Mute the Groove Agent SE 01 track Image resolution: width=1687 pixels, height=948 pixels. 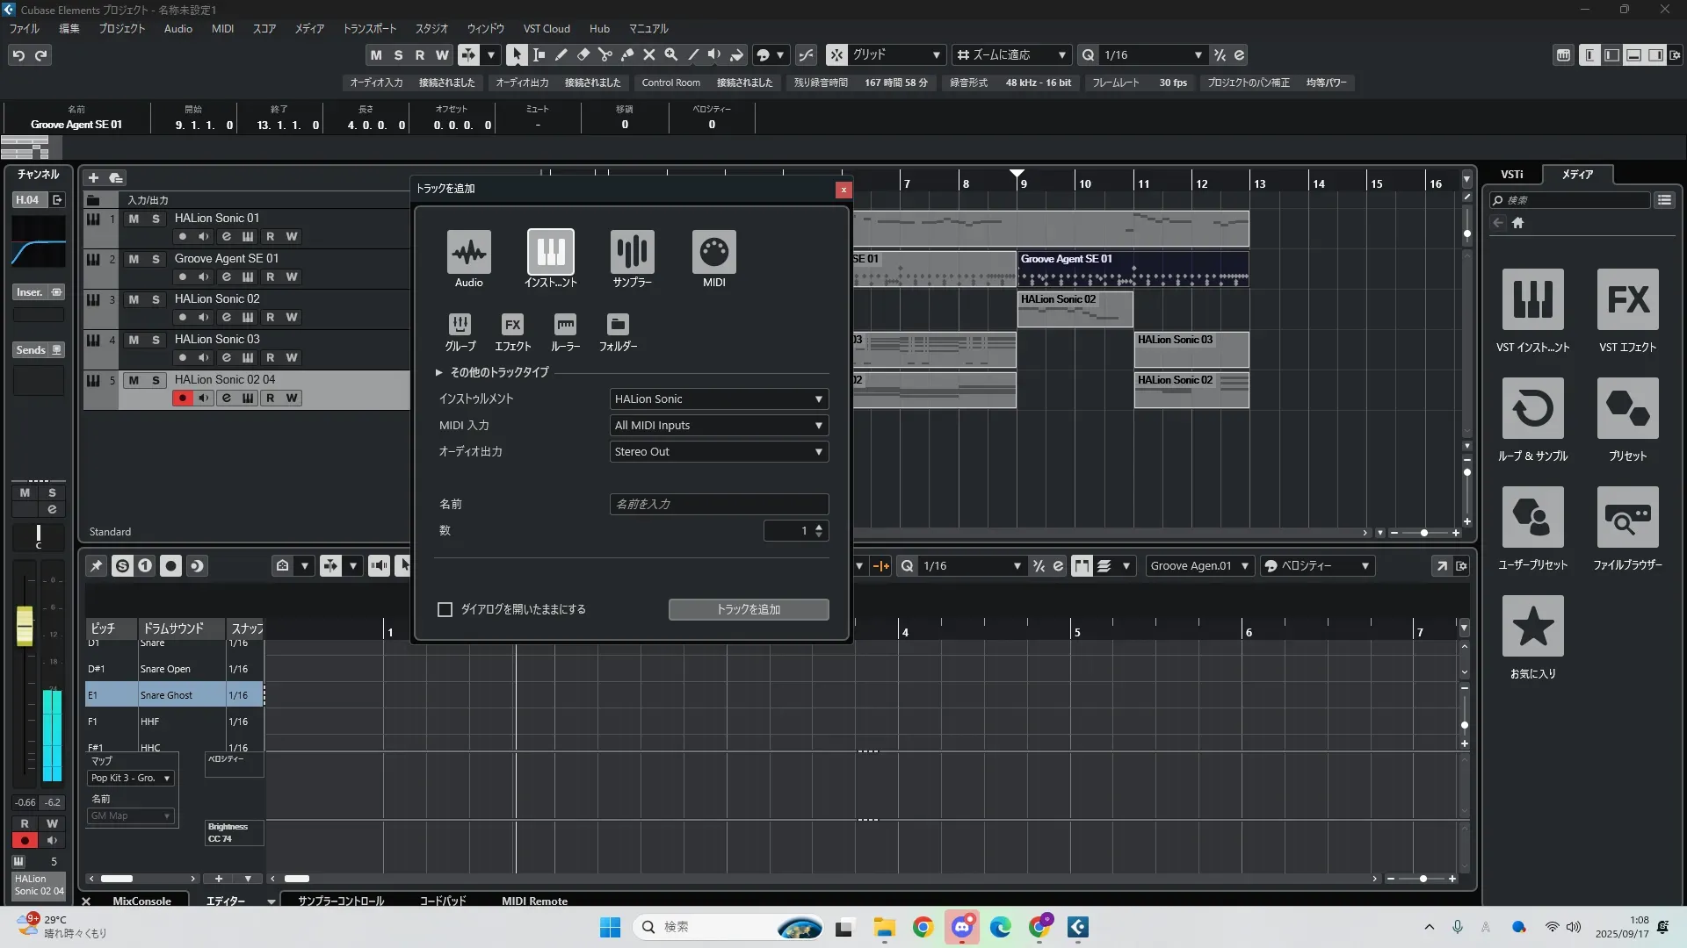point(134,259)
